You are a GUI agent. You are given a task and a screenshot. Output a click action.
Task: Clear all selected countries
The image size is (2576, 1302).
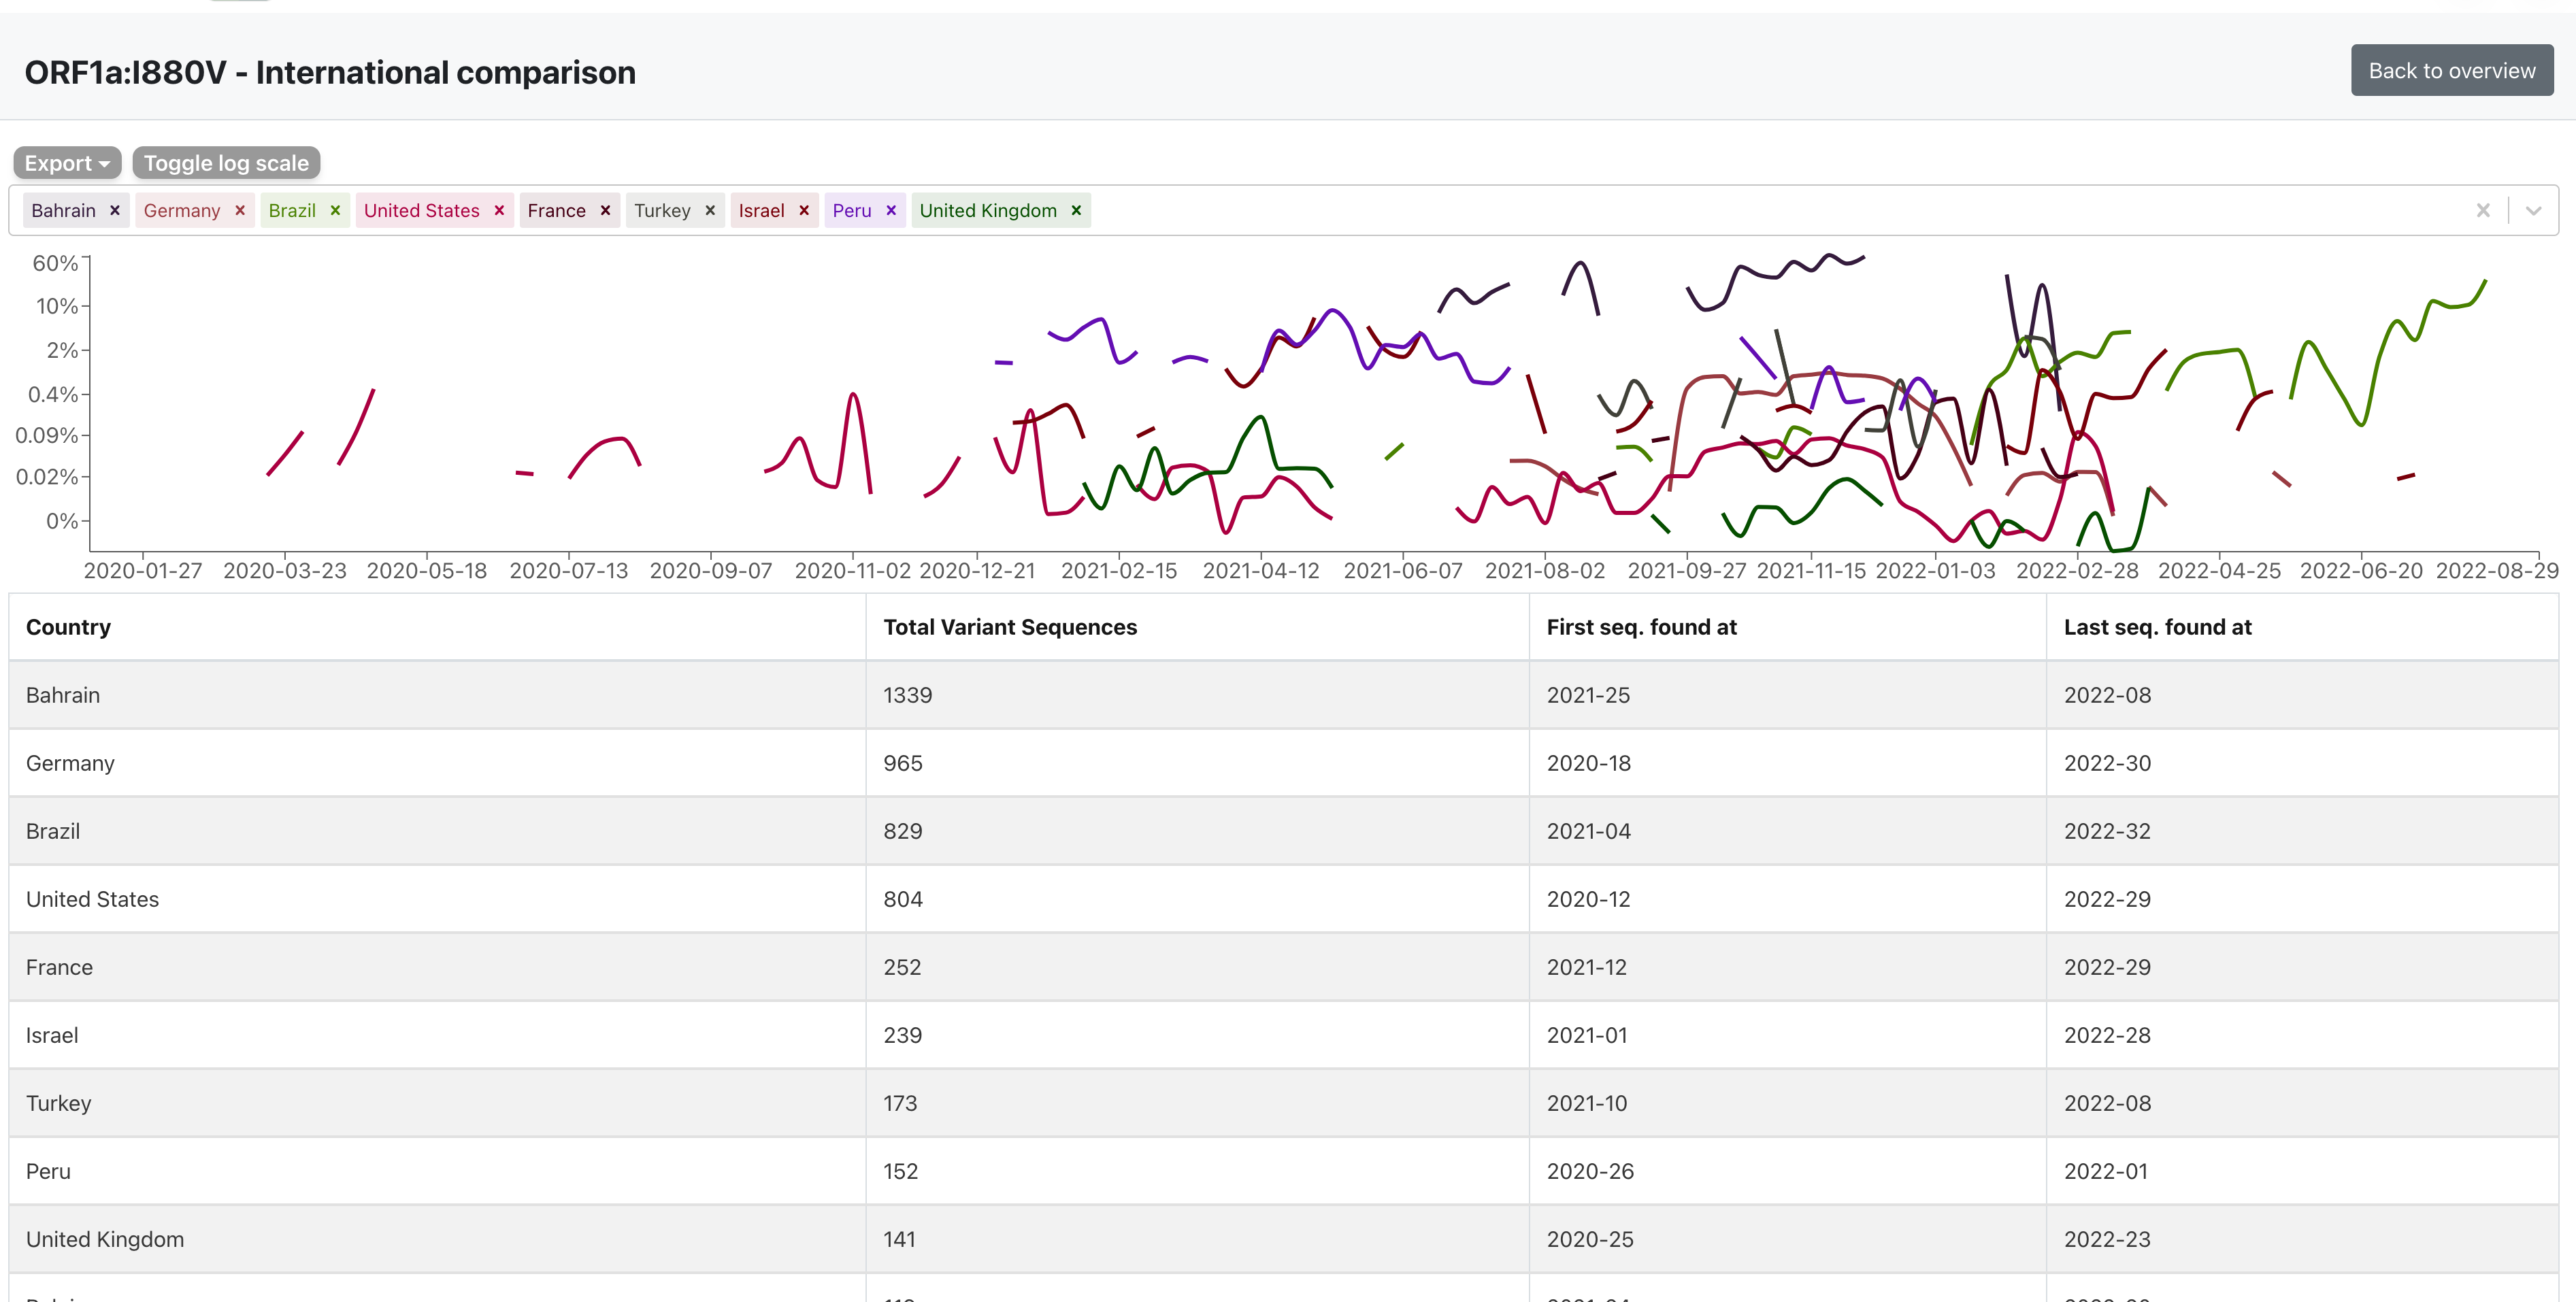(2483, 210)
